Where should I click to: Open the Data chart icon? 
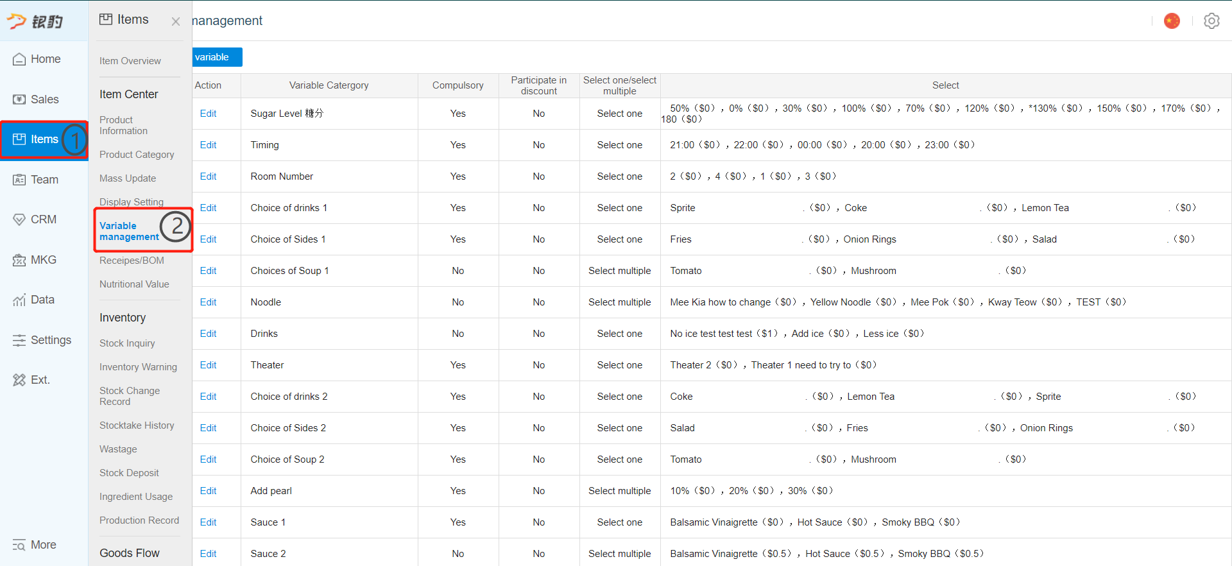click(x=19, y=300)
